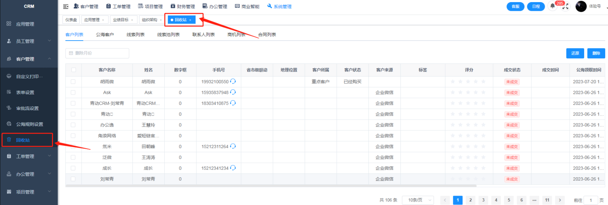This screenshot has width=608, height=205.
Task: Expand 办公管理 in the sidebar
Action: [50, 174]
